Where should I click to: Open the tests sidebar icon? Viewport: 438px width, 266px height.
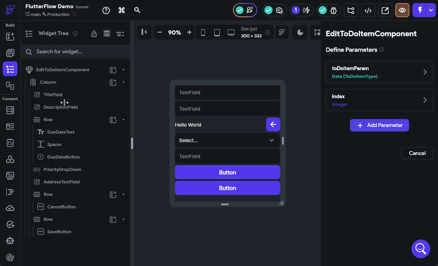10,224
